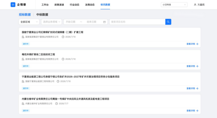Click title 国能宁夏煤业公司红柳煤矿封闭式储煤棚（二期）扩建工程
217x118 pixels.
point(52,32)
